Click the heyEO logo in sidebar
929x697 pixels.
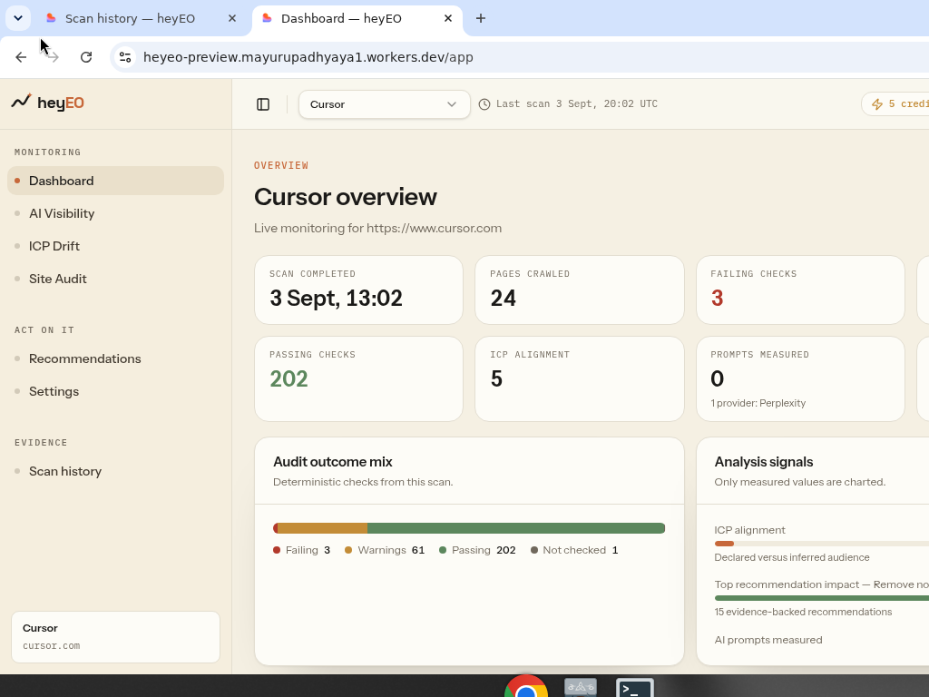(47, 102)
